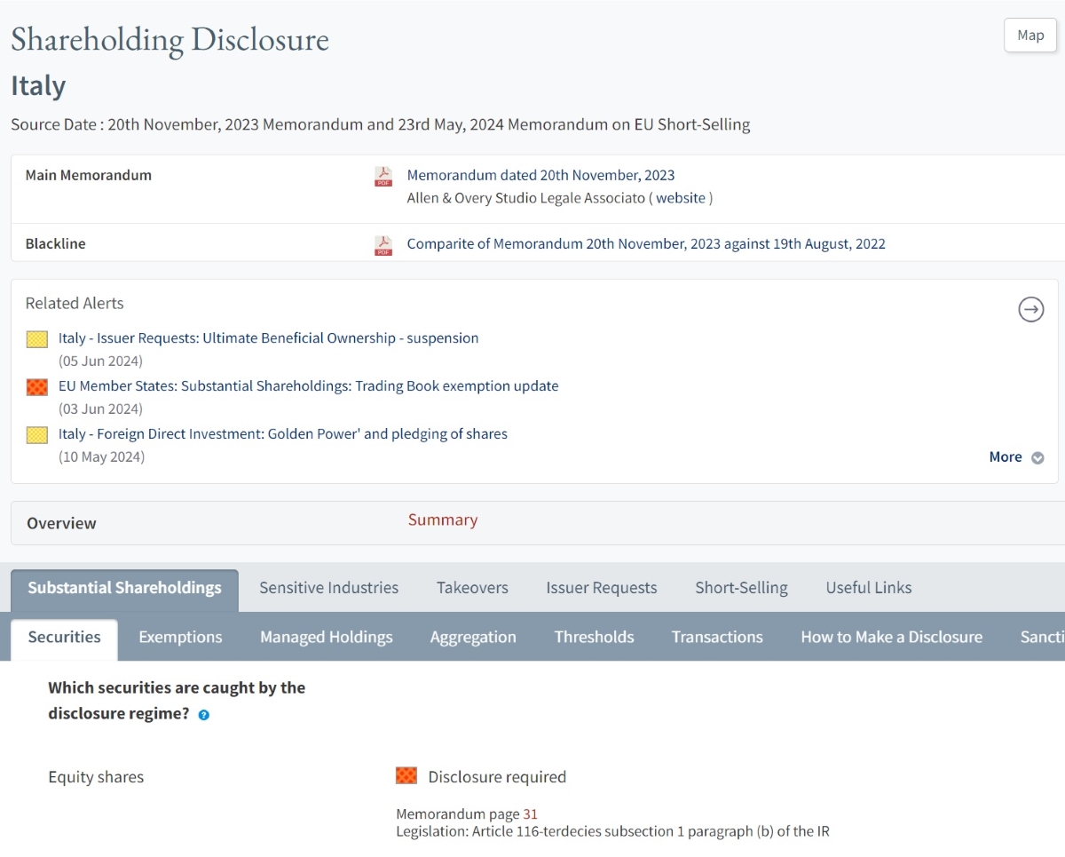This screenshot has width=1065, height=857.
Task: Click the red alert flag for EU Member States
Action: [x=37, y=387]
